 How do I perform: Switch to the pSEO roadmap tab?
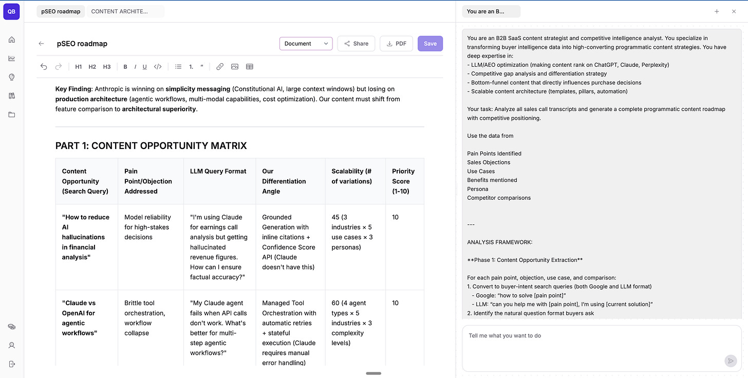click(61, 11)
